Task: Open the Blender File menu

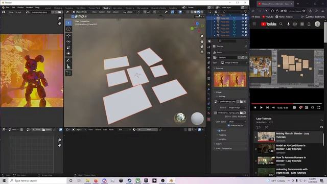Action: click(8, 8)
